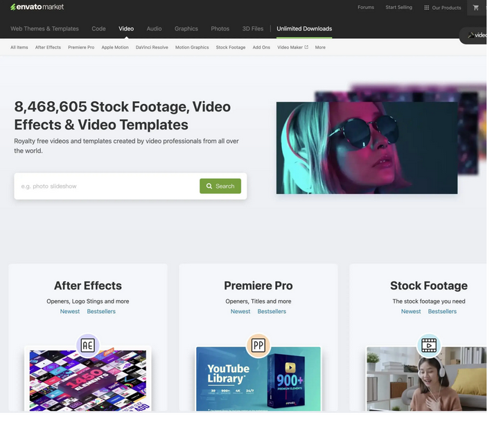
Task: Select the Photos category
Action: [x=220, y=28]
